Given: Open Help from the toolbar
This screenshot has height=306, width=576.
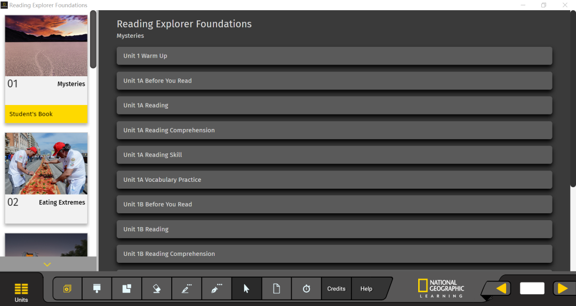Looking at the screenshot, I should click(x=366, y=288).
